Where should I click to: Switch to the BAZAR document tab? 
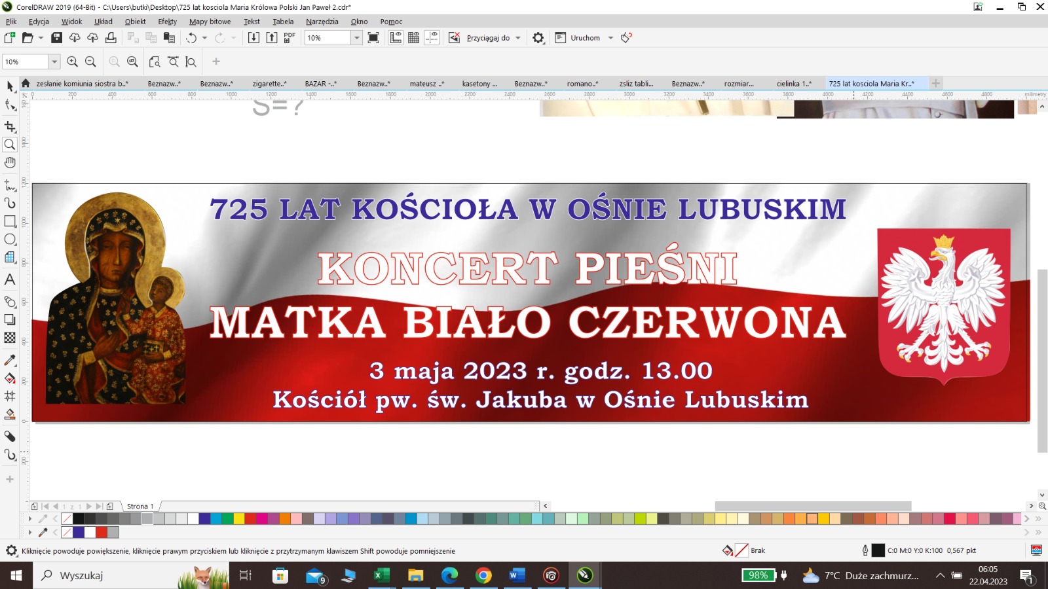(321, 84)
